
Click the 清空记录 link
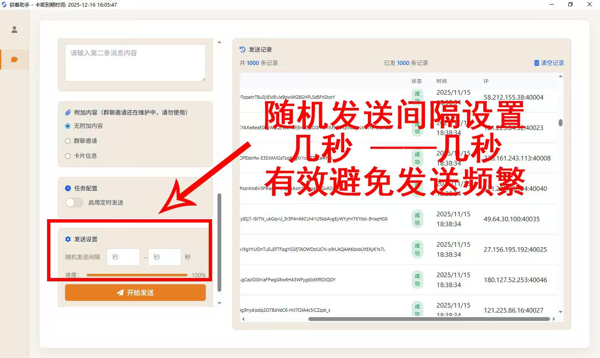coord(552,63)
